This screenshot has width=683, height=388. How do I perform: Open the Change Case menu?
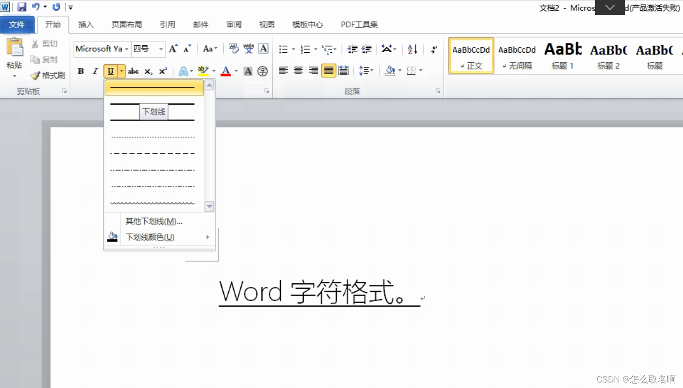(x=210, y=49)
